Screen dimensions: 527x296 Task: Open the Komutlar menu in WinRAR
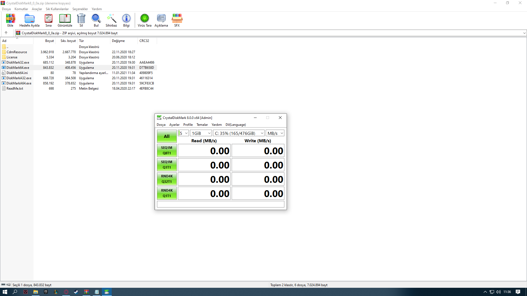coord(21,9)
